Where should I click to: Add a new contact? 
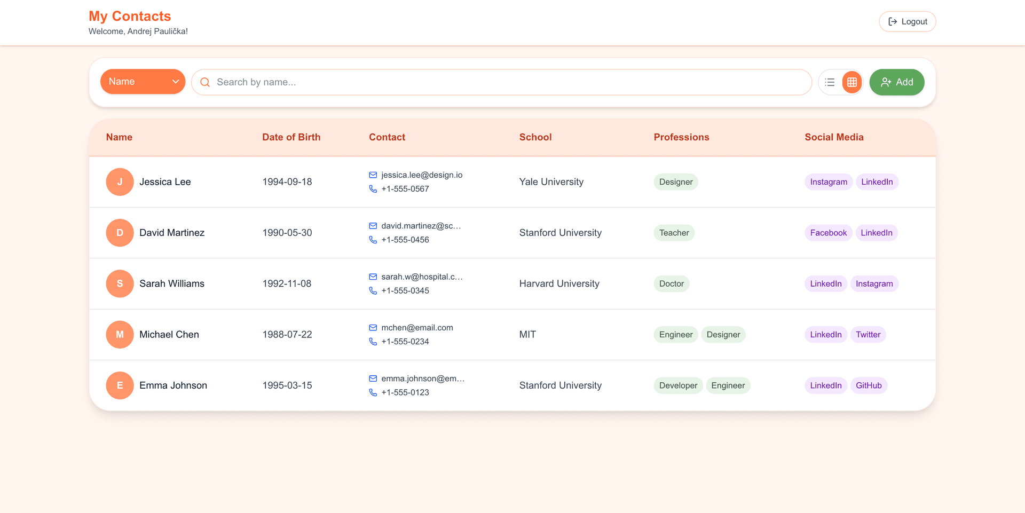[896, 82]
